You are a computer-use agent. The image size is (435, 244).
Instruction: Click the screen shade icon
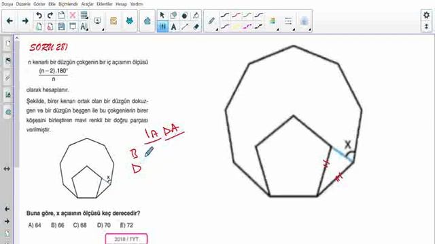tap(73, 26)
